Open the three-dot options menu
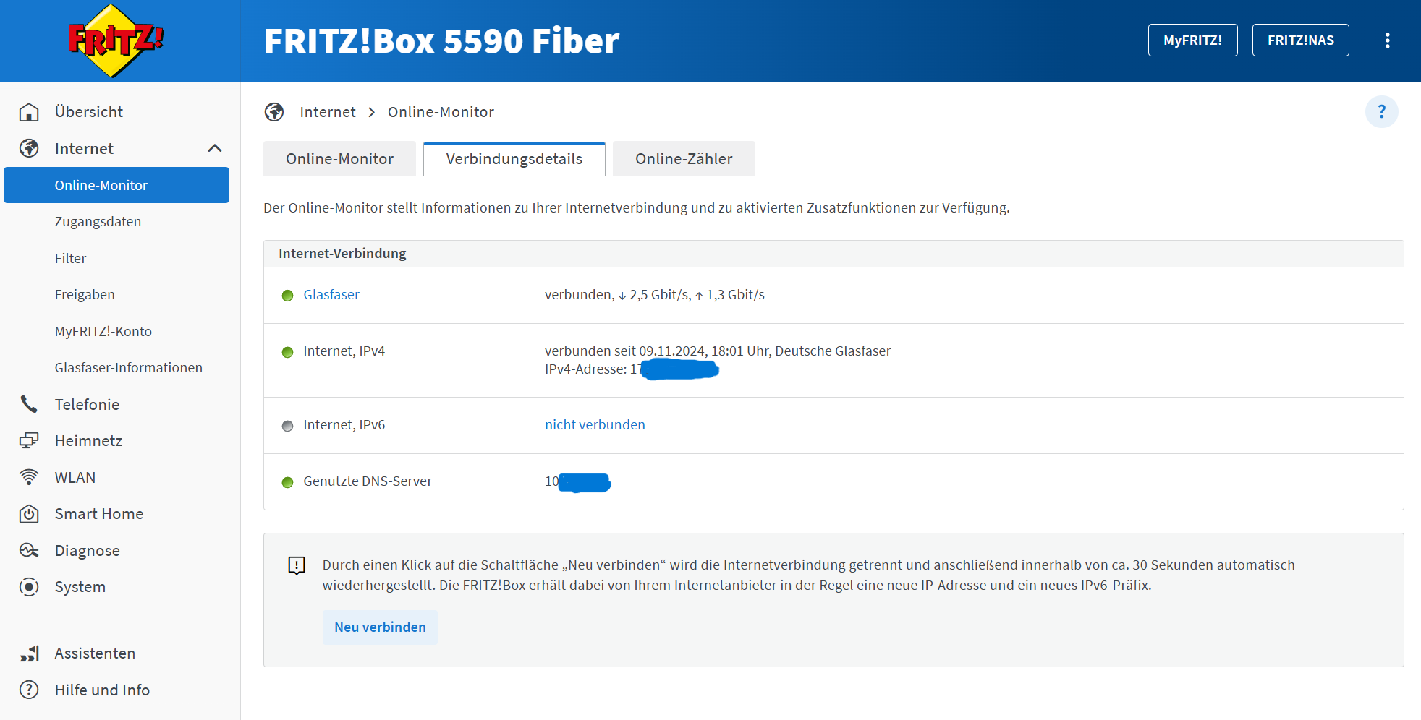This screenshot has height=720, width=1421. pos(1387,40)
